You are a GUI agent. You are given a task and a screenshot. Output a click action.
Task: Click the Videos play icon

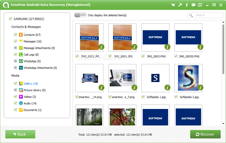point(21,97)
